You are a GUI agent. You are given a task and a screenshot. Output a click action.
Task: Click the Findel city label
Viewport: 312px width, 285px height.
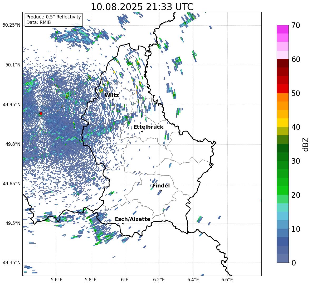pyautogui.click(x=161, y=186)
